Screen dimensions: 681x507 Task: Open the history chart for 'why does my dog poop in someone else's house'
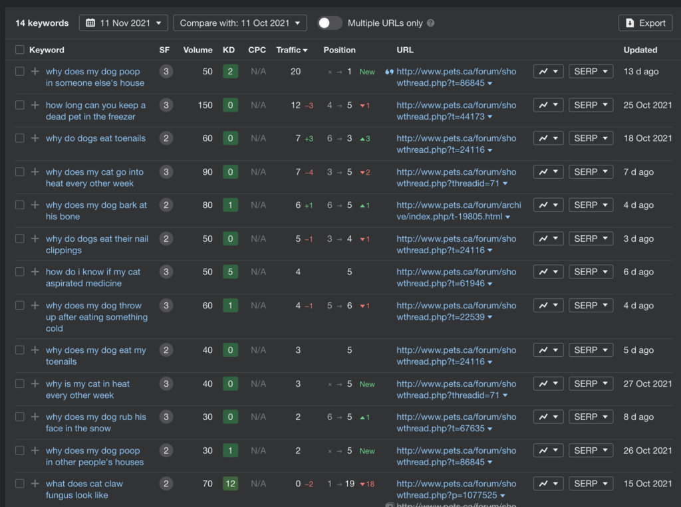(x=548, y=71)
